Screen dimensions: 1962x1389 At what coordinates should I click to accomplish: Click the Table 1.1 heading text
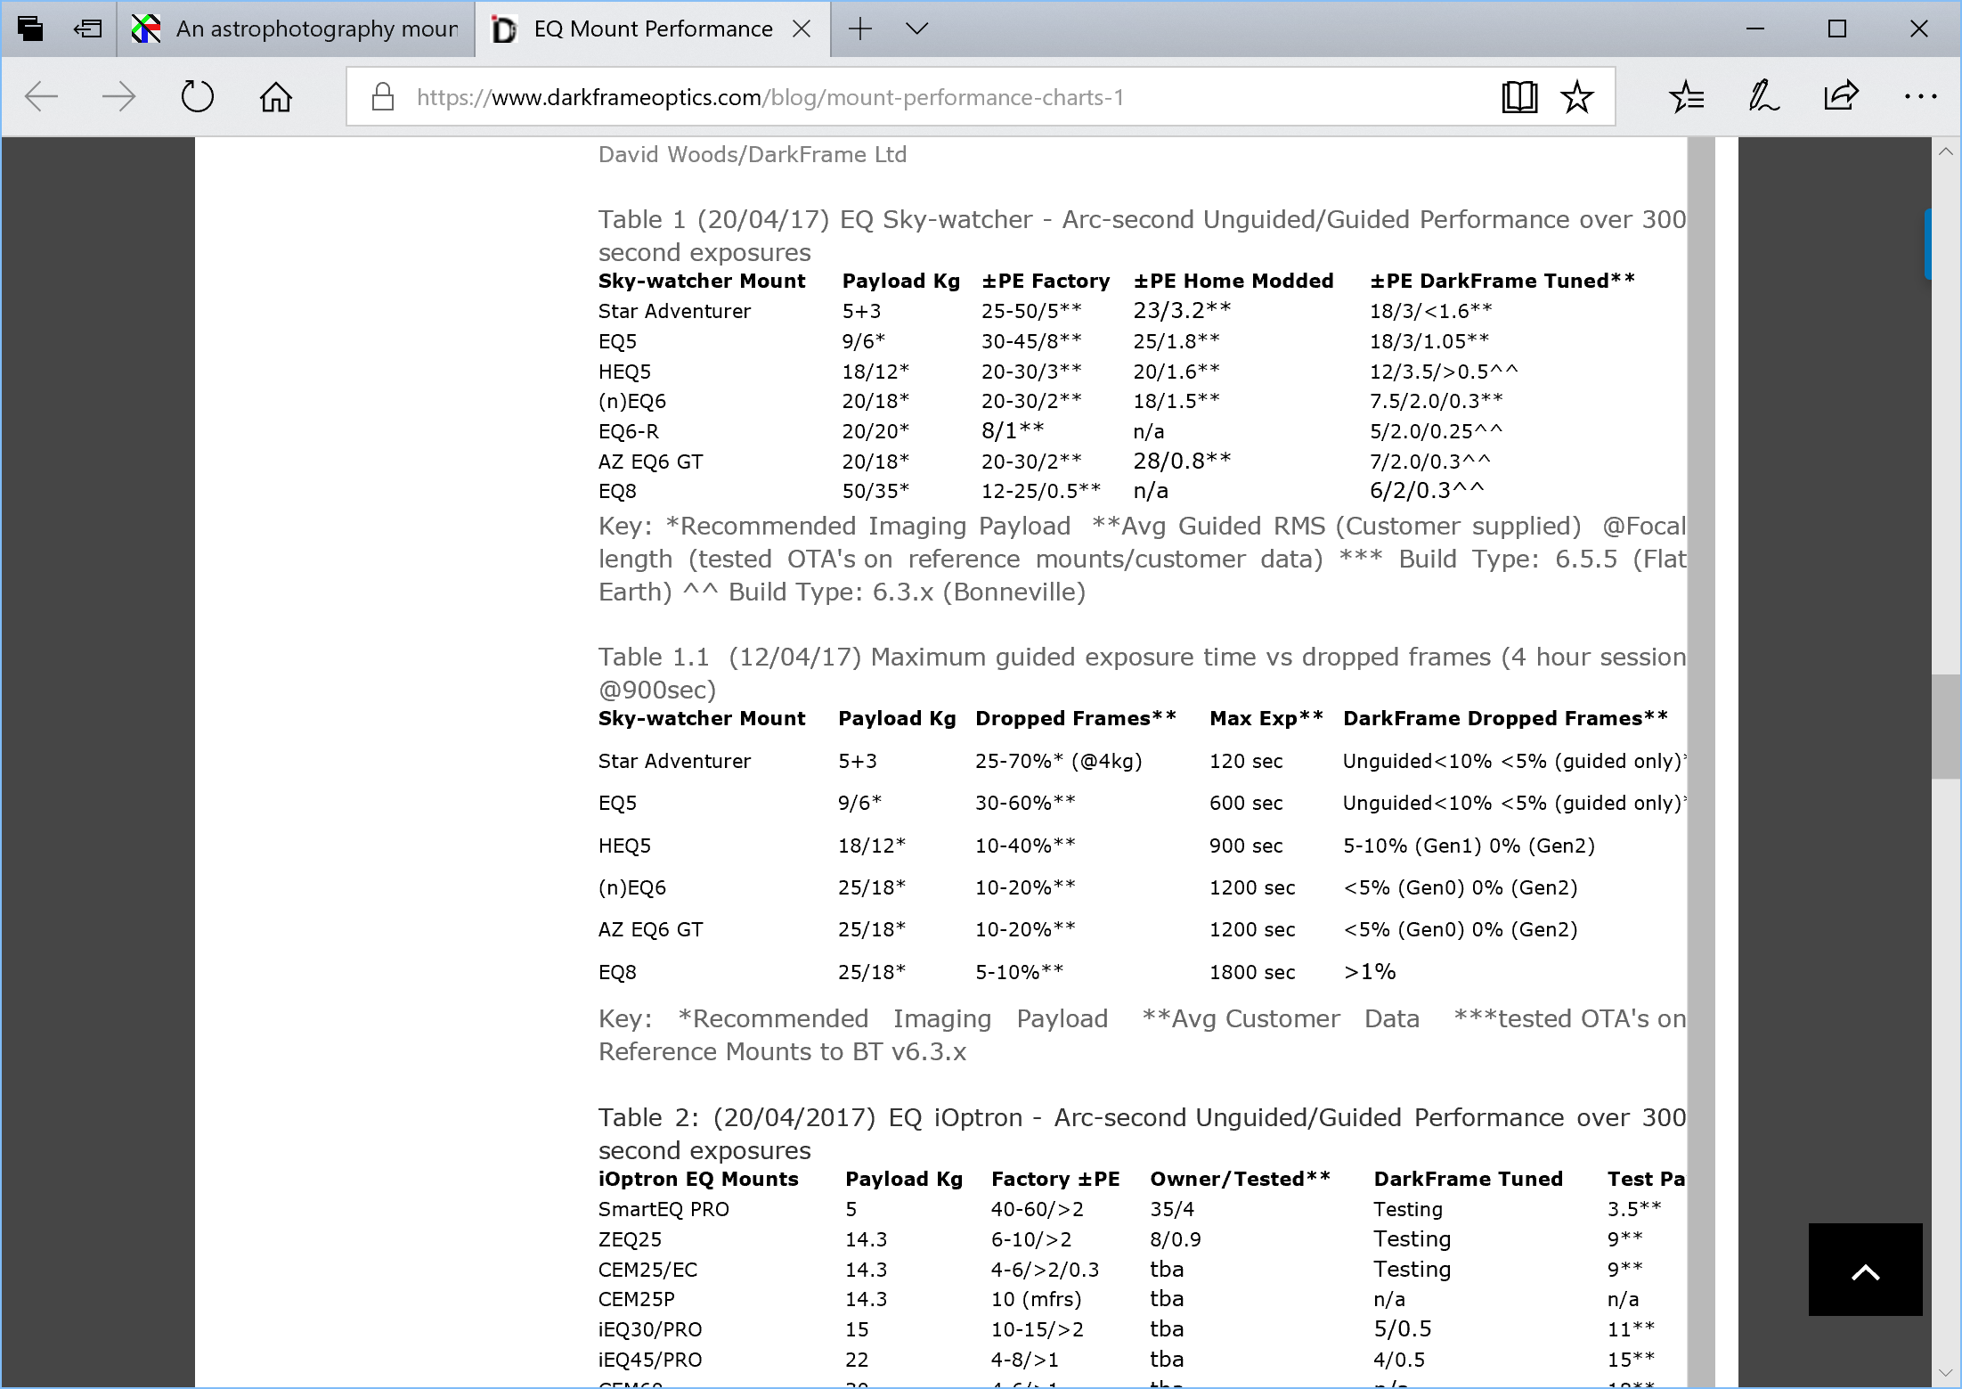(x=1143, y=673)
